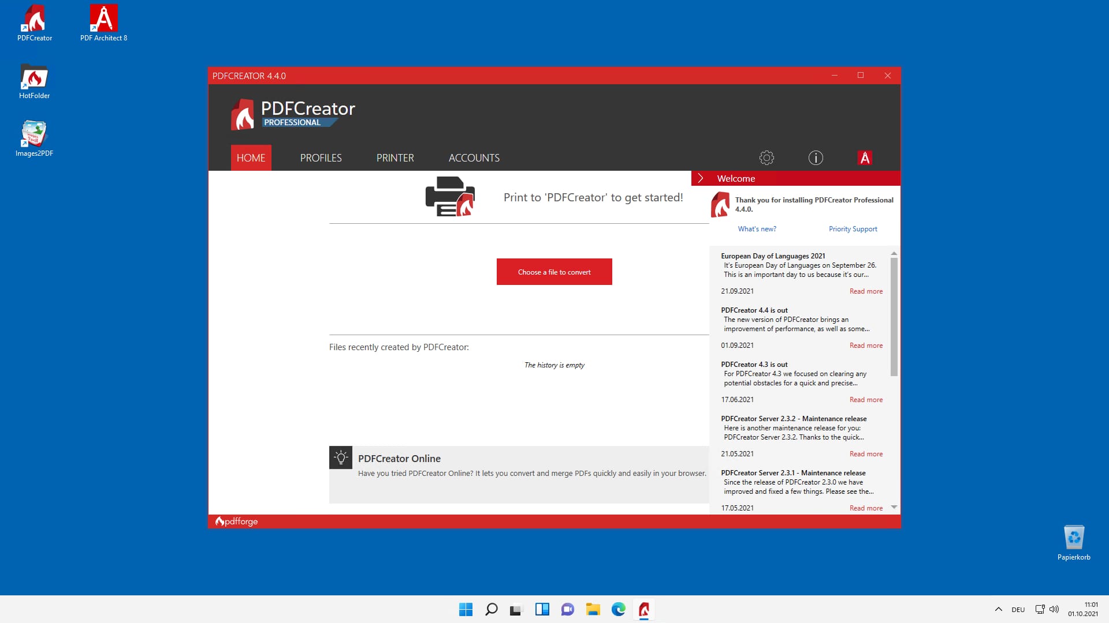This screenshot has height=623, width=1109.
Task: Expand the system tray hidden icons chevron
Action: 998,609
